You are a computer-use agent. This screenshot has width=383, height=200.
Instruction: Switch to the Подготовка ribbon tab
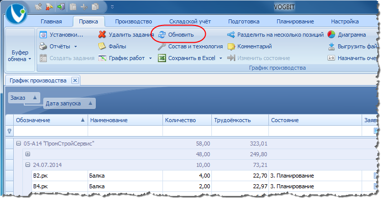point(244,21)
